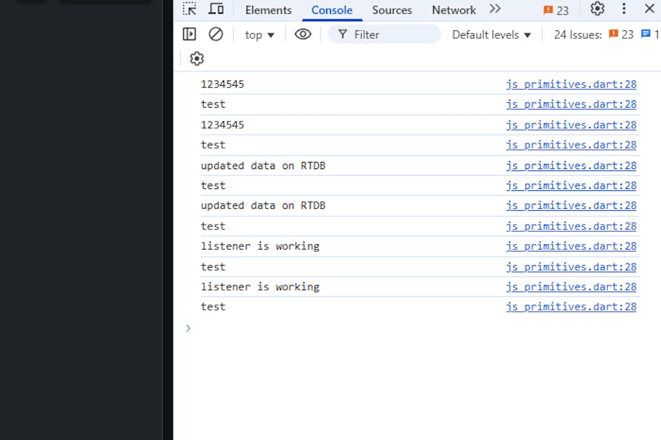The height and width of the screenshot is (440, 661).
Task: Click the orange warnings count badge in tab bar
Action: pyautogui.click(x=556, y=10)
